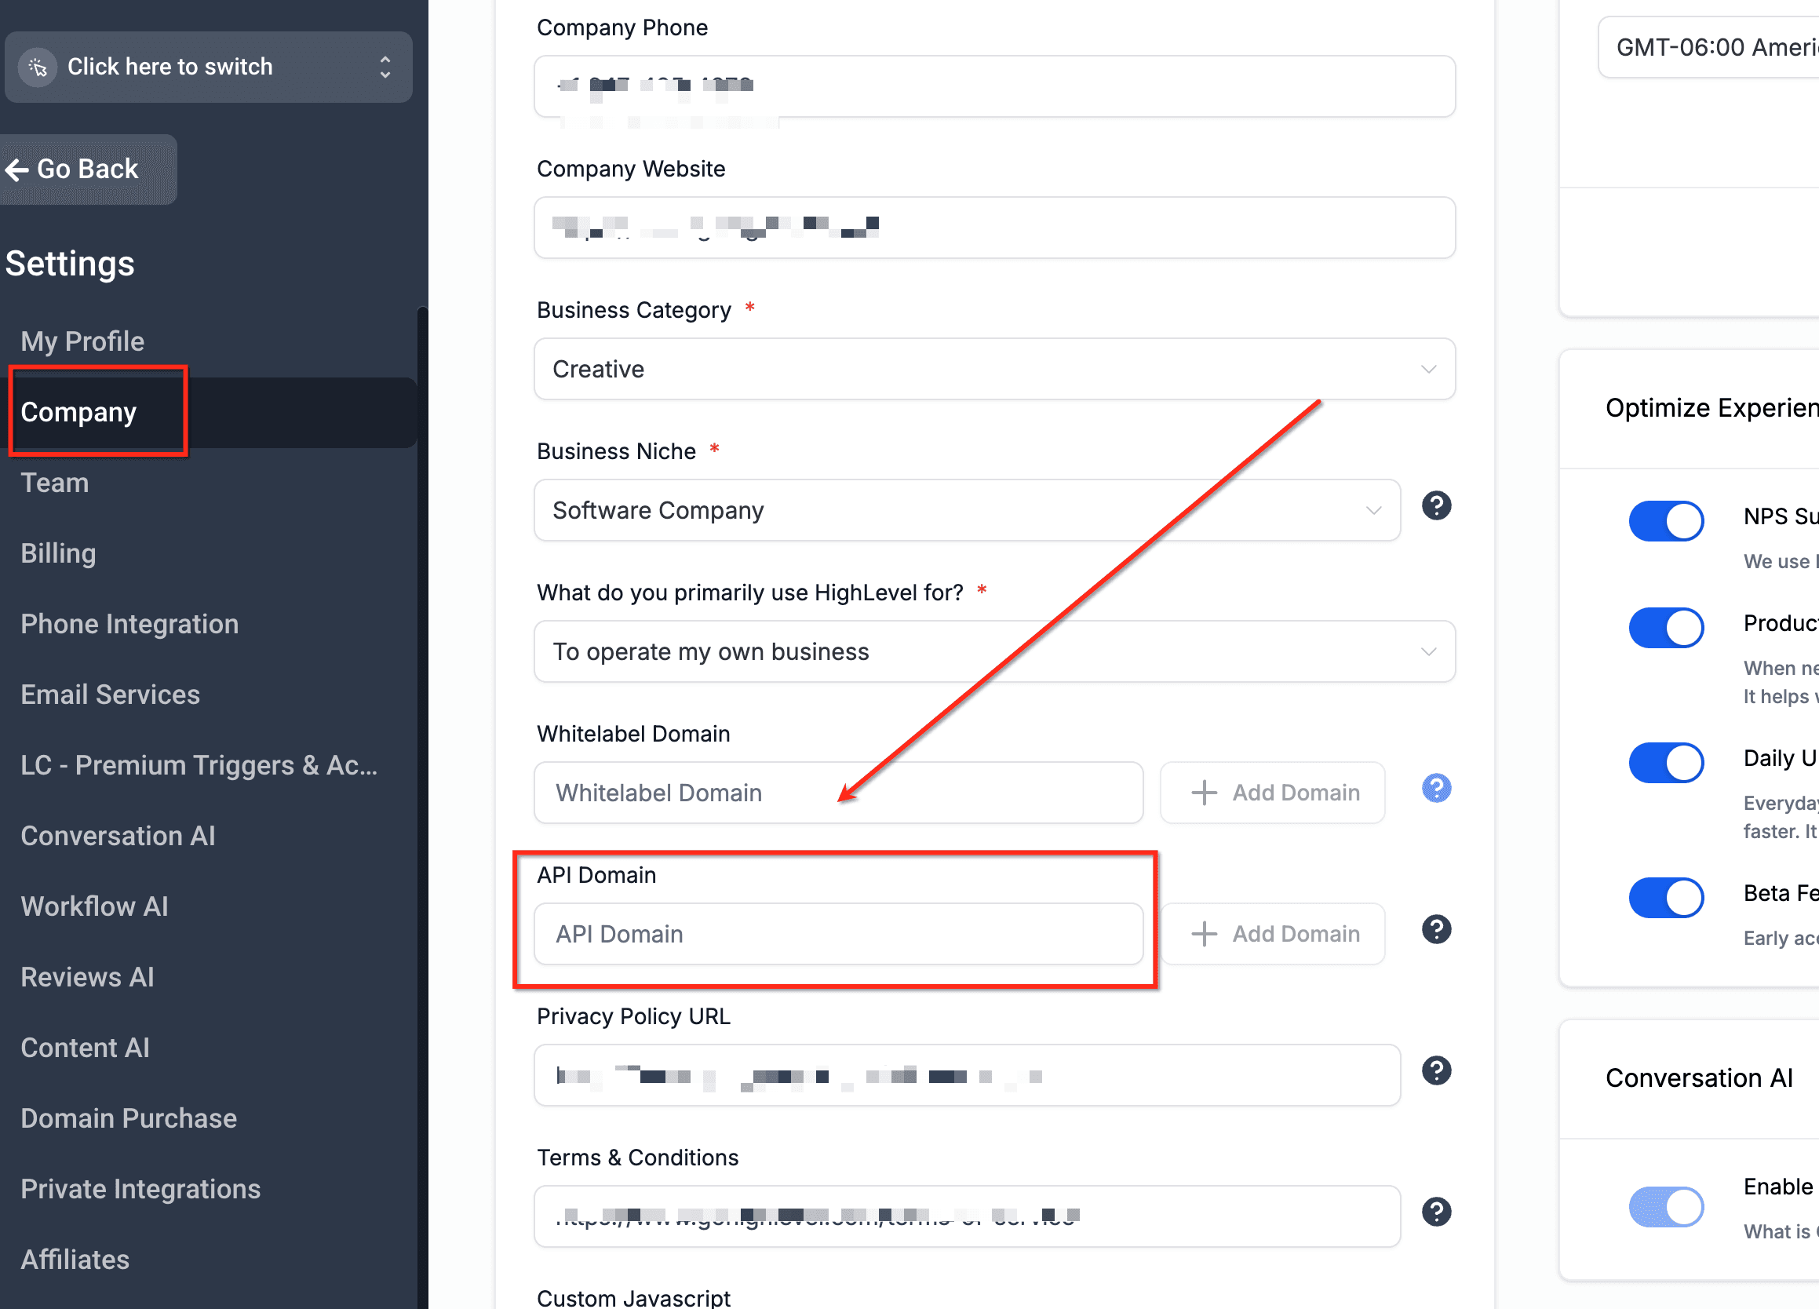This screenshot has height=1309, width=1819.
Task: Open the Business Niche help tooltip
Action: [1435, 505]
